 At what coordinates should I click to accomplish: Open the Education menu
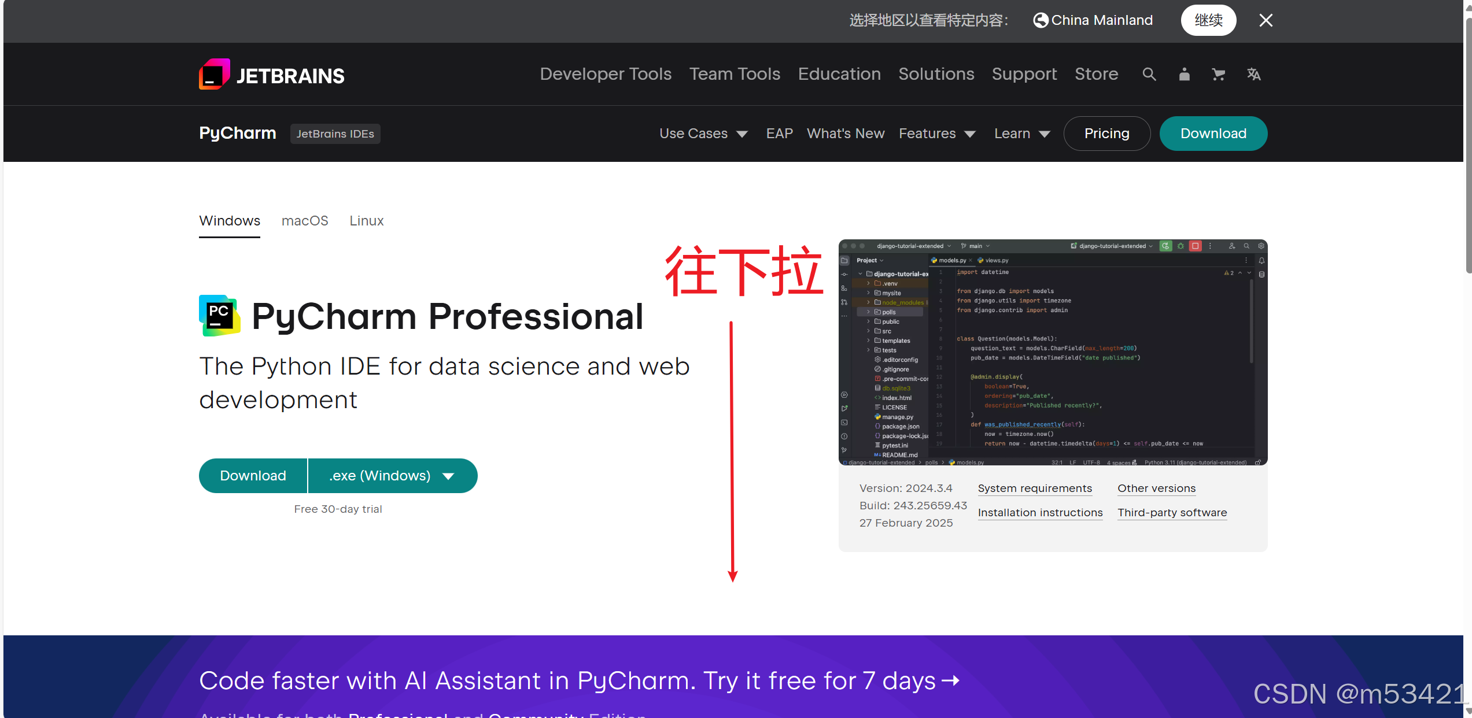pyautogui.click(x=839, y=74)
